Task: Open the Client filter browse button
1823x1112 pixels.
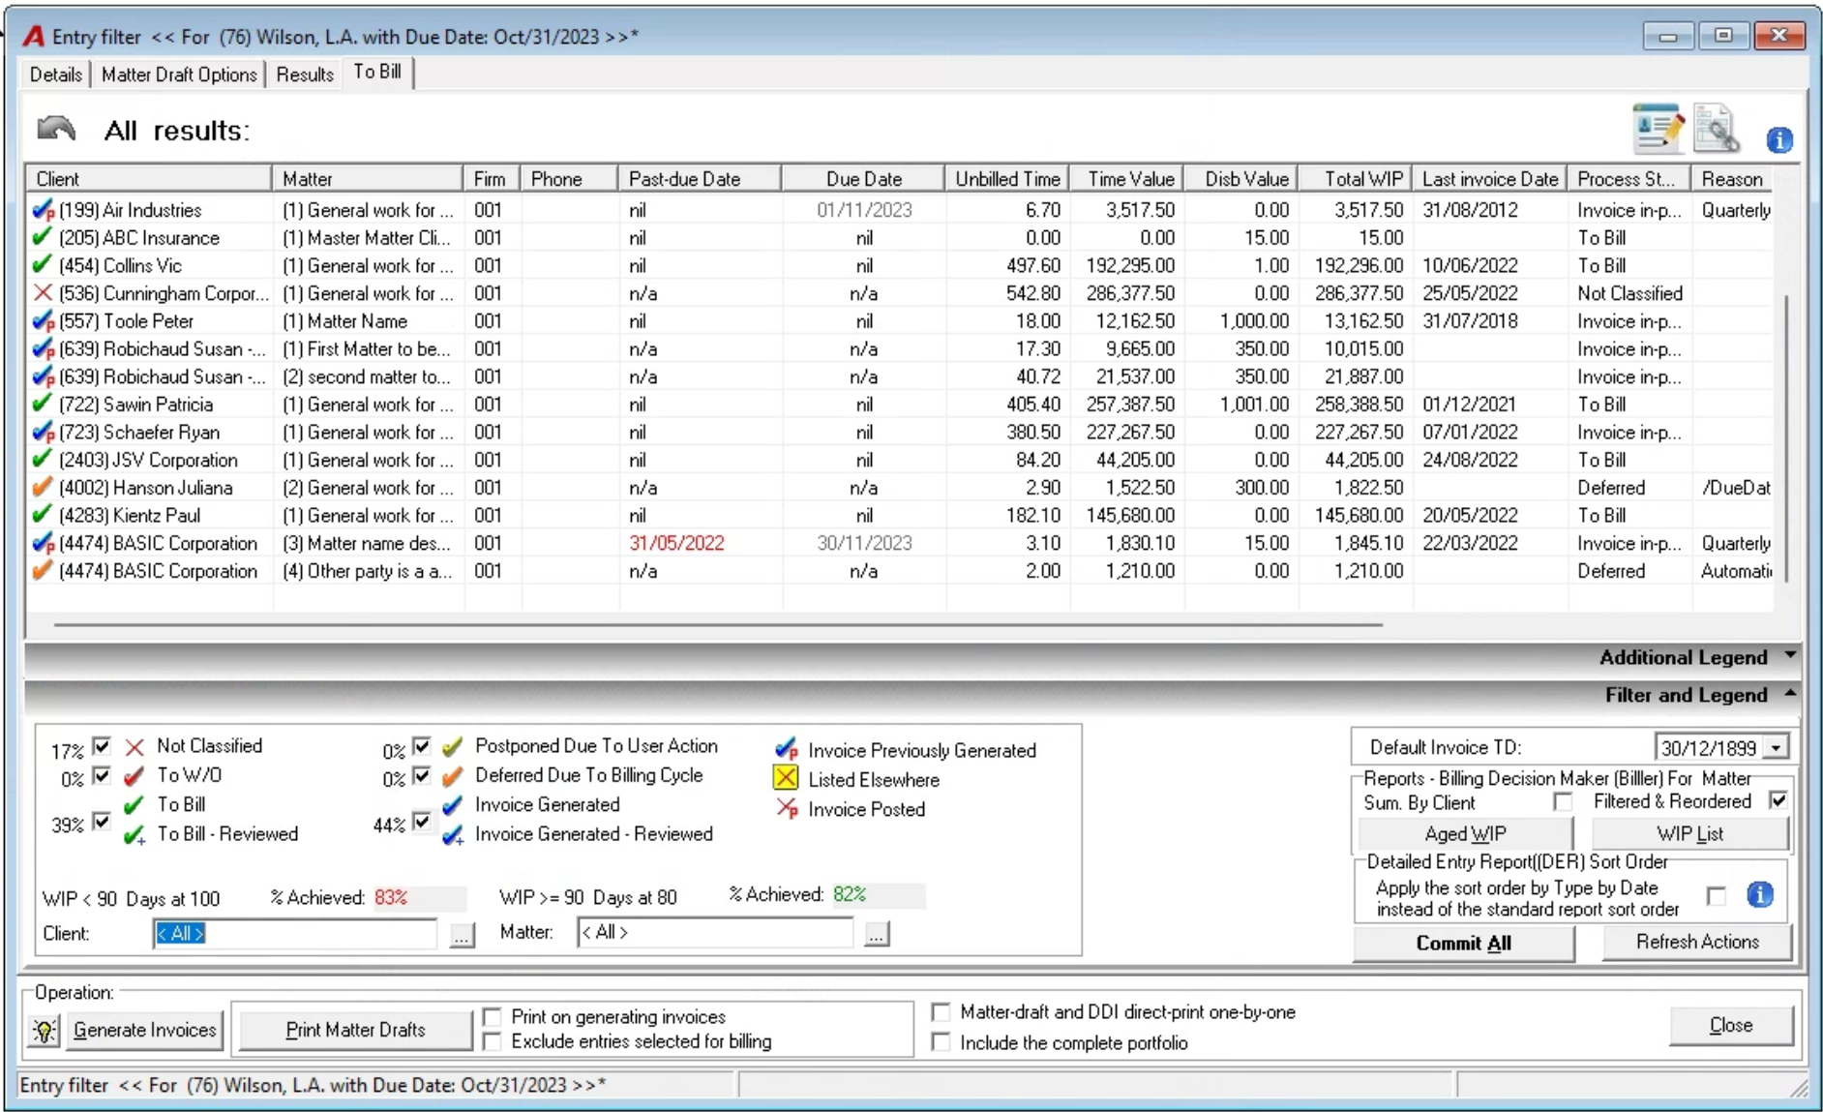Action: (x=463, y=934)
